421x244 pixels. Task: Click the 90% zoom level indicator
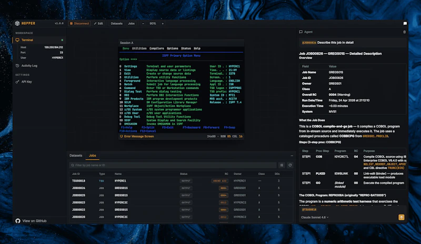point(153,23)
